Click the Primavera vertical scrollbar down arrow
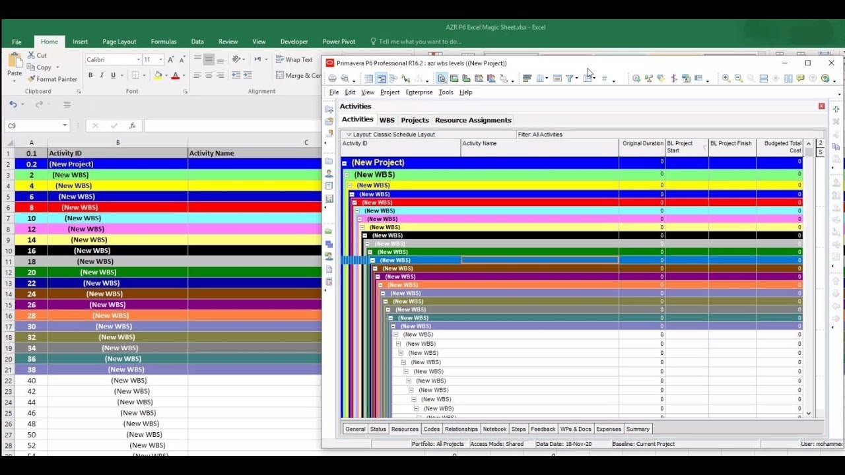This screenshot has height=475, width=845. point(809,413)
